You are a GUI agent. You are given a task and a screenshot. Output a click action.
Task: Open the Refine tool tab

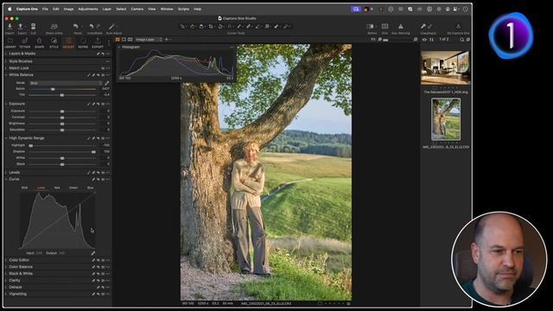pos(83,42)
